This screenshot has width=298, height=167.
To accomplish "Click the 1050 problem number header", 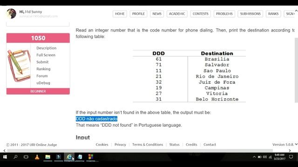I will coord(38,38).
